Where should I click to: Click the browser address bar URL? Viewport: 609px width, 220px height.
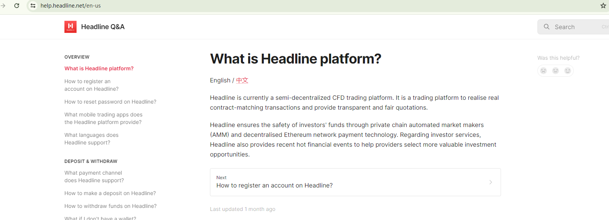coord(71,6)
